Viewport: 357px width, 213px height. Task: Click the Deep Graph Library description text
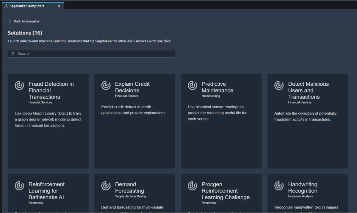(48, 119)
